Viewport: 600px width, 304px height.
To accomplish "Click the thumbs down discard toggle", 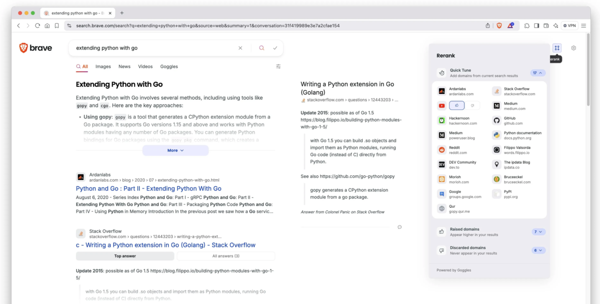I will (x=472, y=105).
